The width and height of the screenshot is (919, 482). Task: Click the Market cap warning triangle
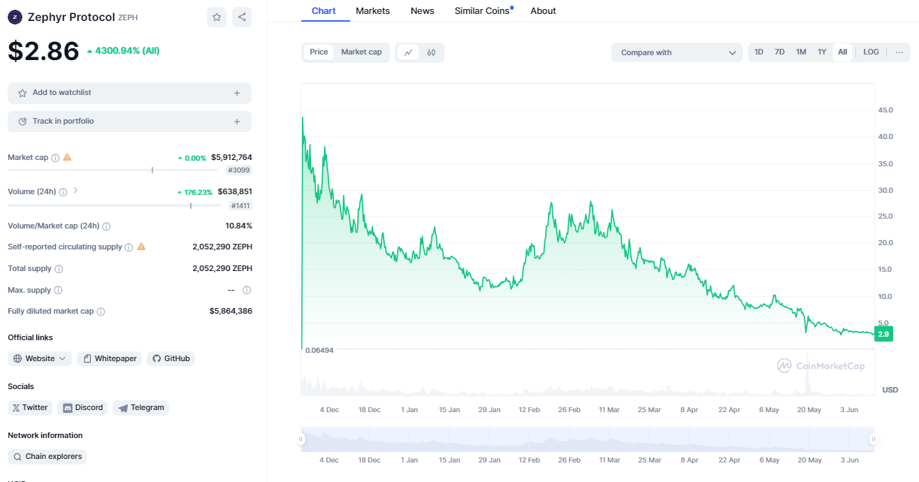tap(67, 157)
